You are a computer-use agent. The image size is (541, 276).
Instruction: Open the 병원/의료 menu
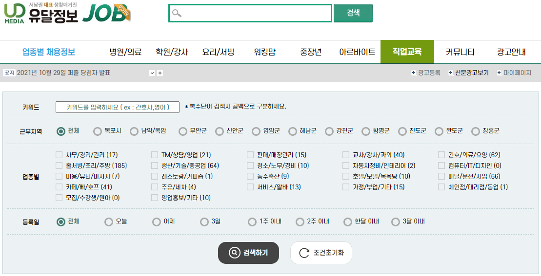coord(125,52)
